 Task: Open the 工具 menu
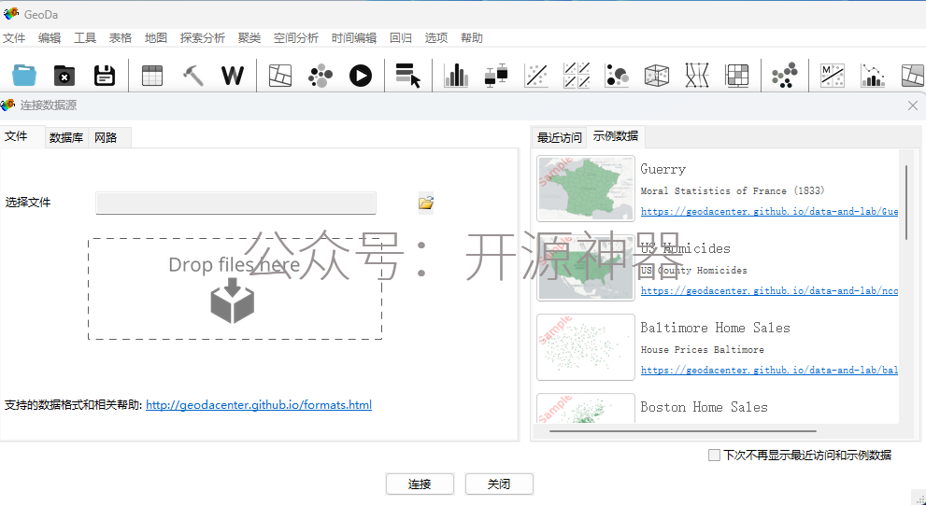tap(85, 37)
